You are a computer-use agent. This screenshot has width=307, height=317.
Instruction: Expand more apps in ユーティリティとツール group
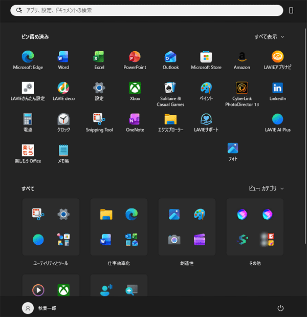click(x=63, y=240)
